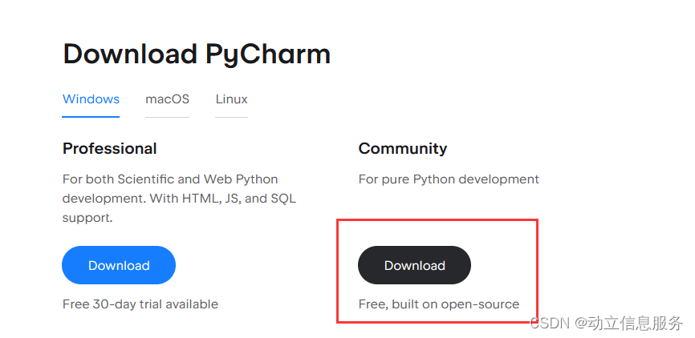The height and width of the screenshot is (338, 695).
Task: Select the Professional edition heading
Action: pyautogui.click(x=110, y=148)
